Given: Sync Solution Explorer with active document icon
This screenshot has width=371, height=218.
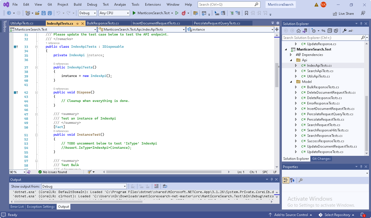Looking at the screenshot, I should pos(323,30).
